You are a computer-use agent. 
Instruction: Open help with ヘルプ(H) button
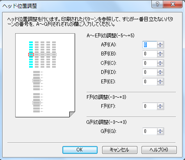159,150
